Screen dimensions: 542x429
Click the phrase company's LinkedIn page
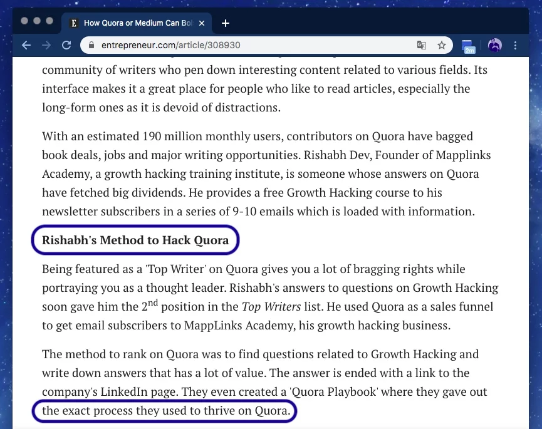click(x=110, y=391)
